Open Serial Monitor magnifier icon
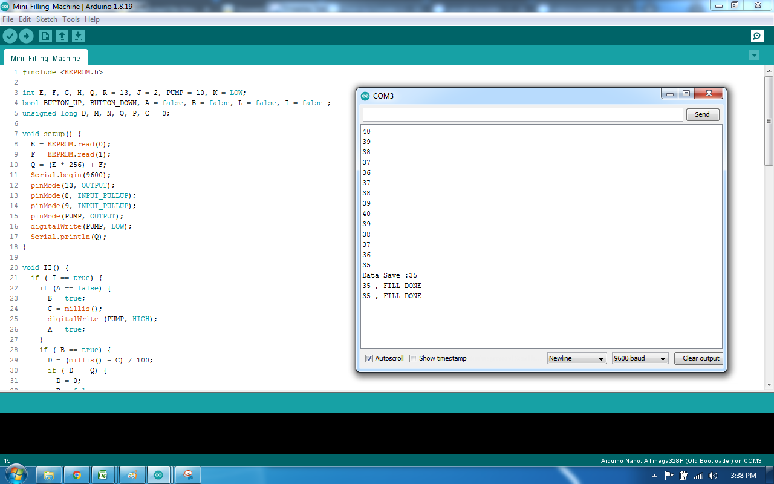This screenshot has width=774, height=484. click(757, 36)
